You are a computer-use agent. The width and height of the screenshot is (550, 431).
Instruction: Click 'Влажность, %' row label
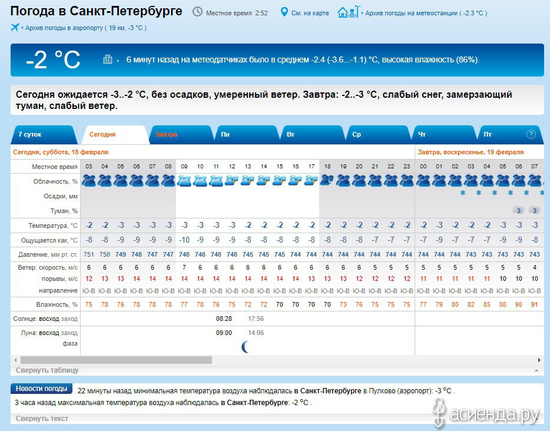click(57, 305)
